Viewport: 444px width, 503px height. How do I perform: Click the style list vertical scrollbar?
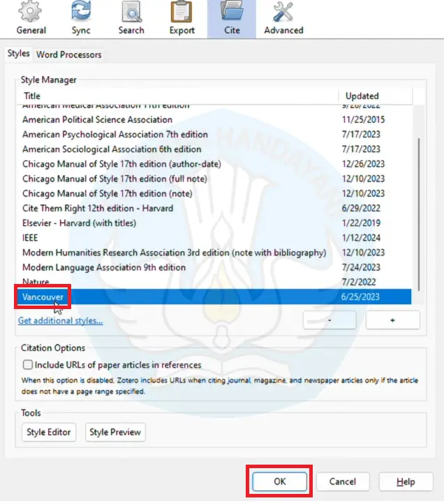click(x=418, y=209)
